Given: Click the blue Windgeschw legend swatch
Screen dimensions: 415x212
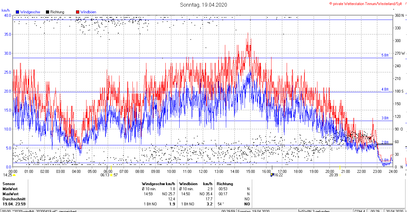Looking at the screenshot, I should pyautogui.click(x=17, y=12).
